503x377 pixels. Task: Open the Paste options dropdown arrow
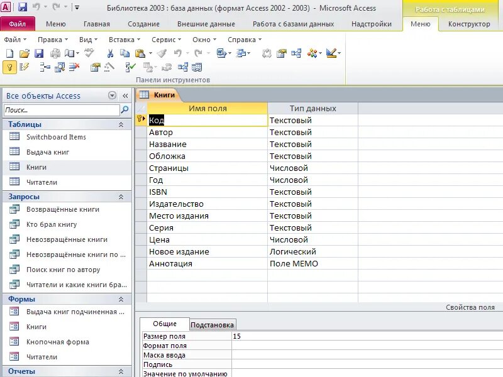pos(150,53)
